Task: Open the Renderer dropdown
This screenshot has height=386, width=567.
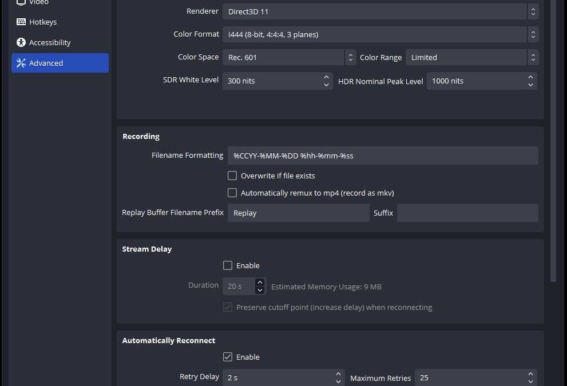Action: (x=380, y=11)
